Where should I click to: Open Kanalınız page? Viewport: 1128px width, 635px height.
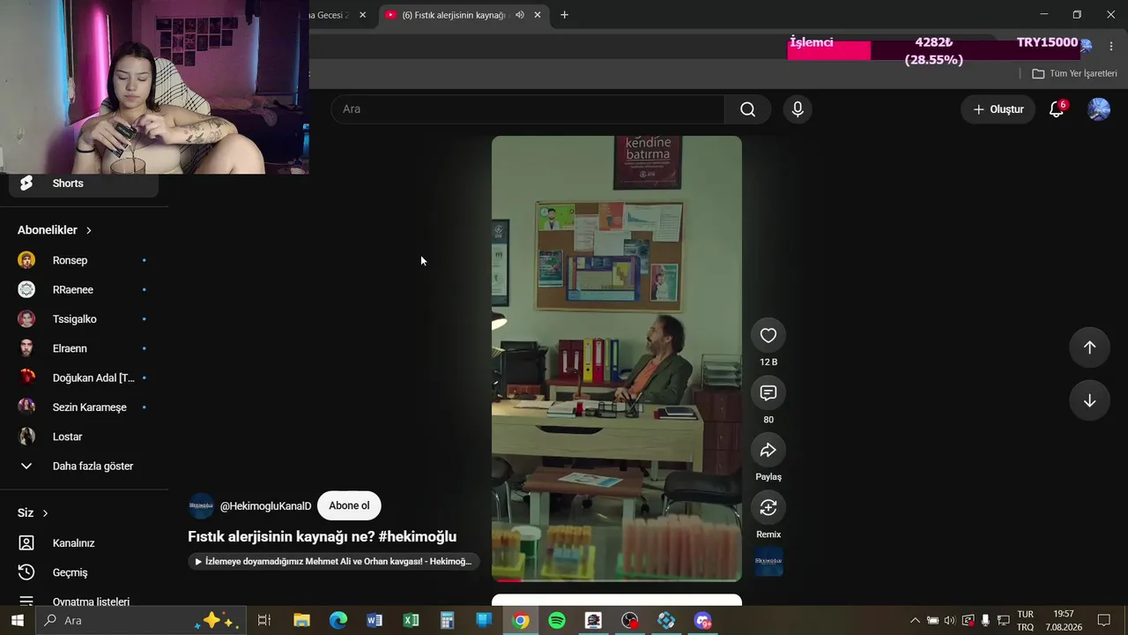pyautogui.click(x=84, y=543)
